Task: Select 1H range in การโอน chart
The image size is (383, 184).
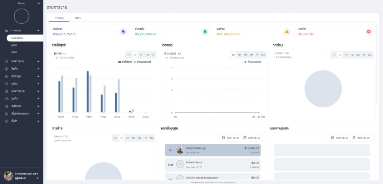Action: (x=334, y=55)
